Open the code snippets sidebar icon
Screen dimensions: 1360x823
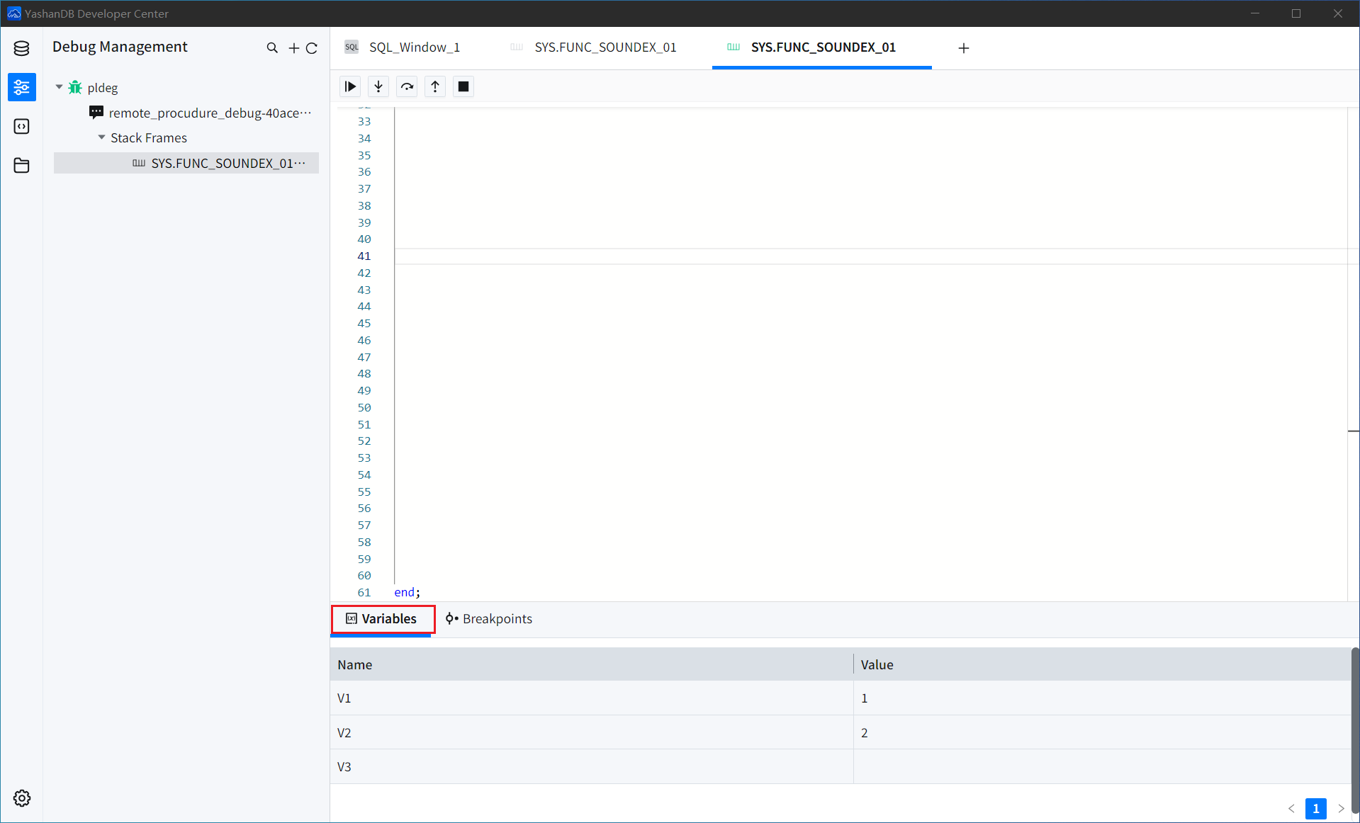21,126
